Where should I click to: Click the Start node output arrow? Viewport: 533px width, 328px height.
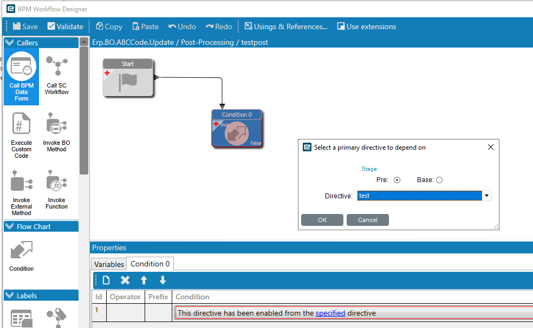pos(157,77)
